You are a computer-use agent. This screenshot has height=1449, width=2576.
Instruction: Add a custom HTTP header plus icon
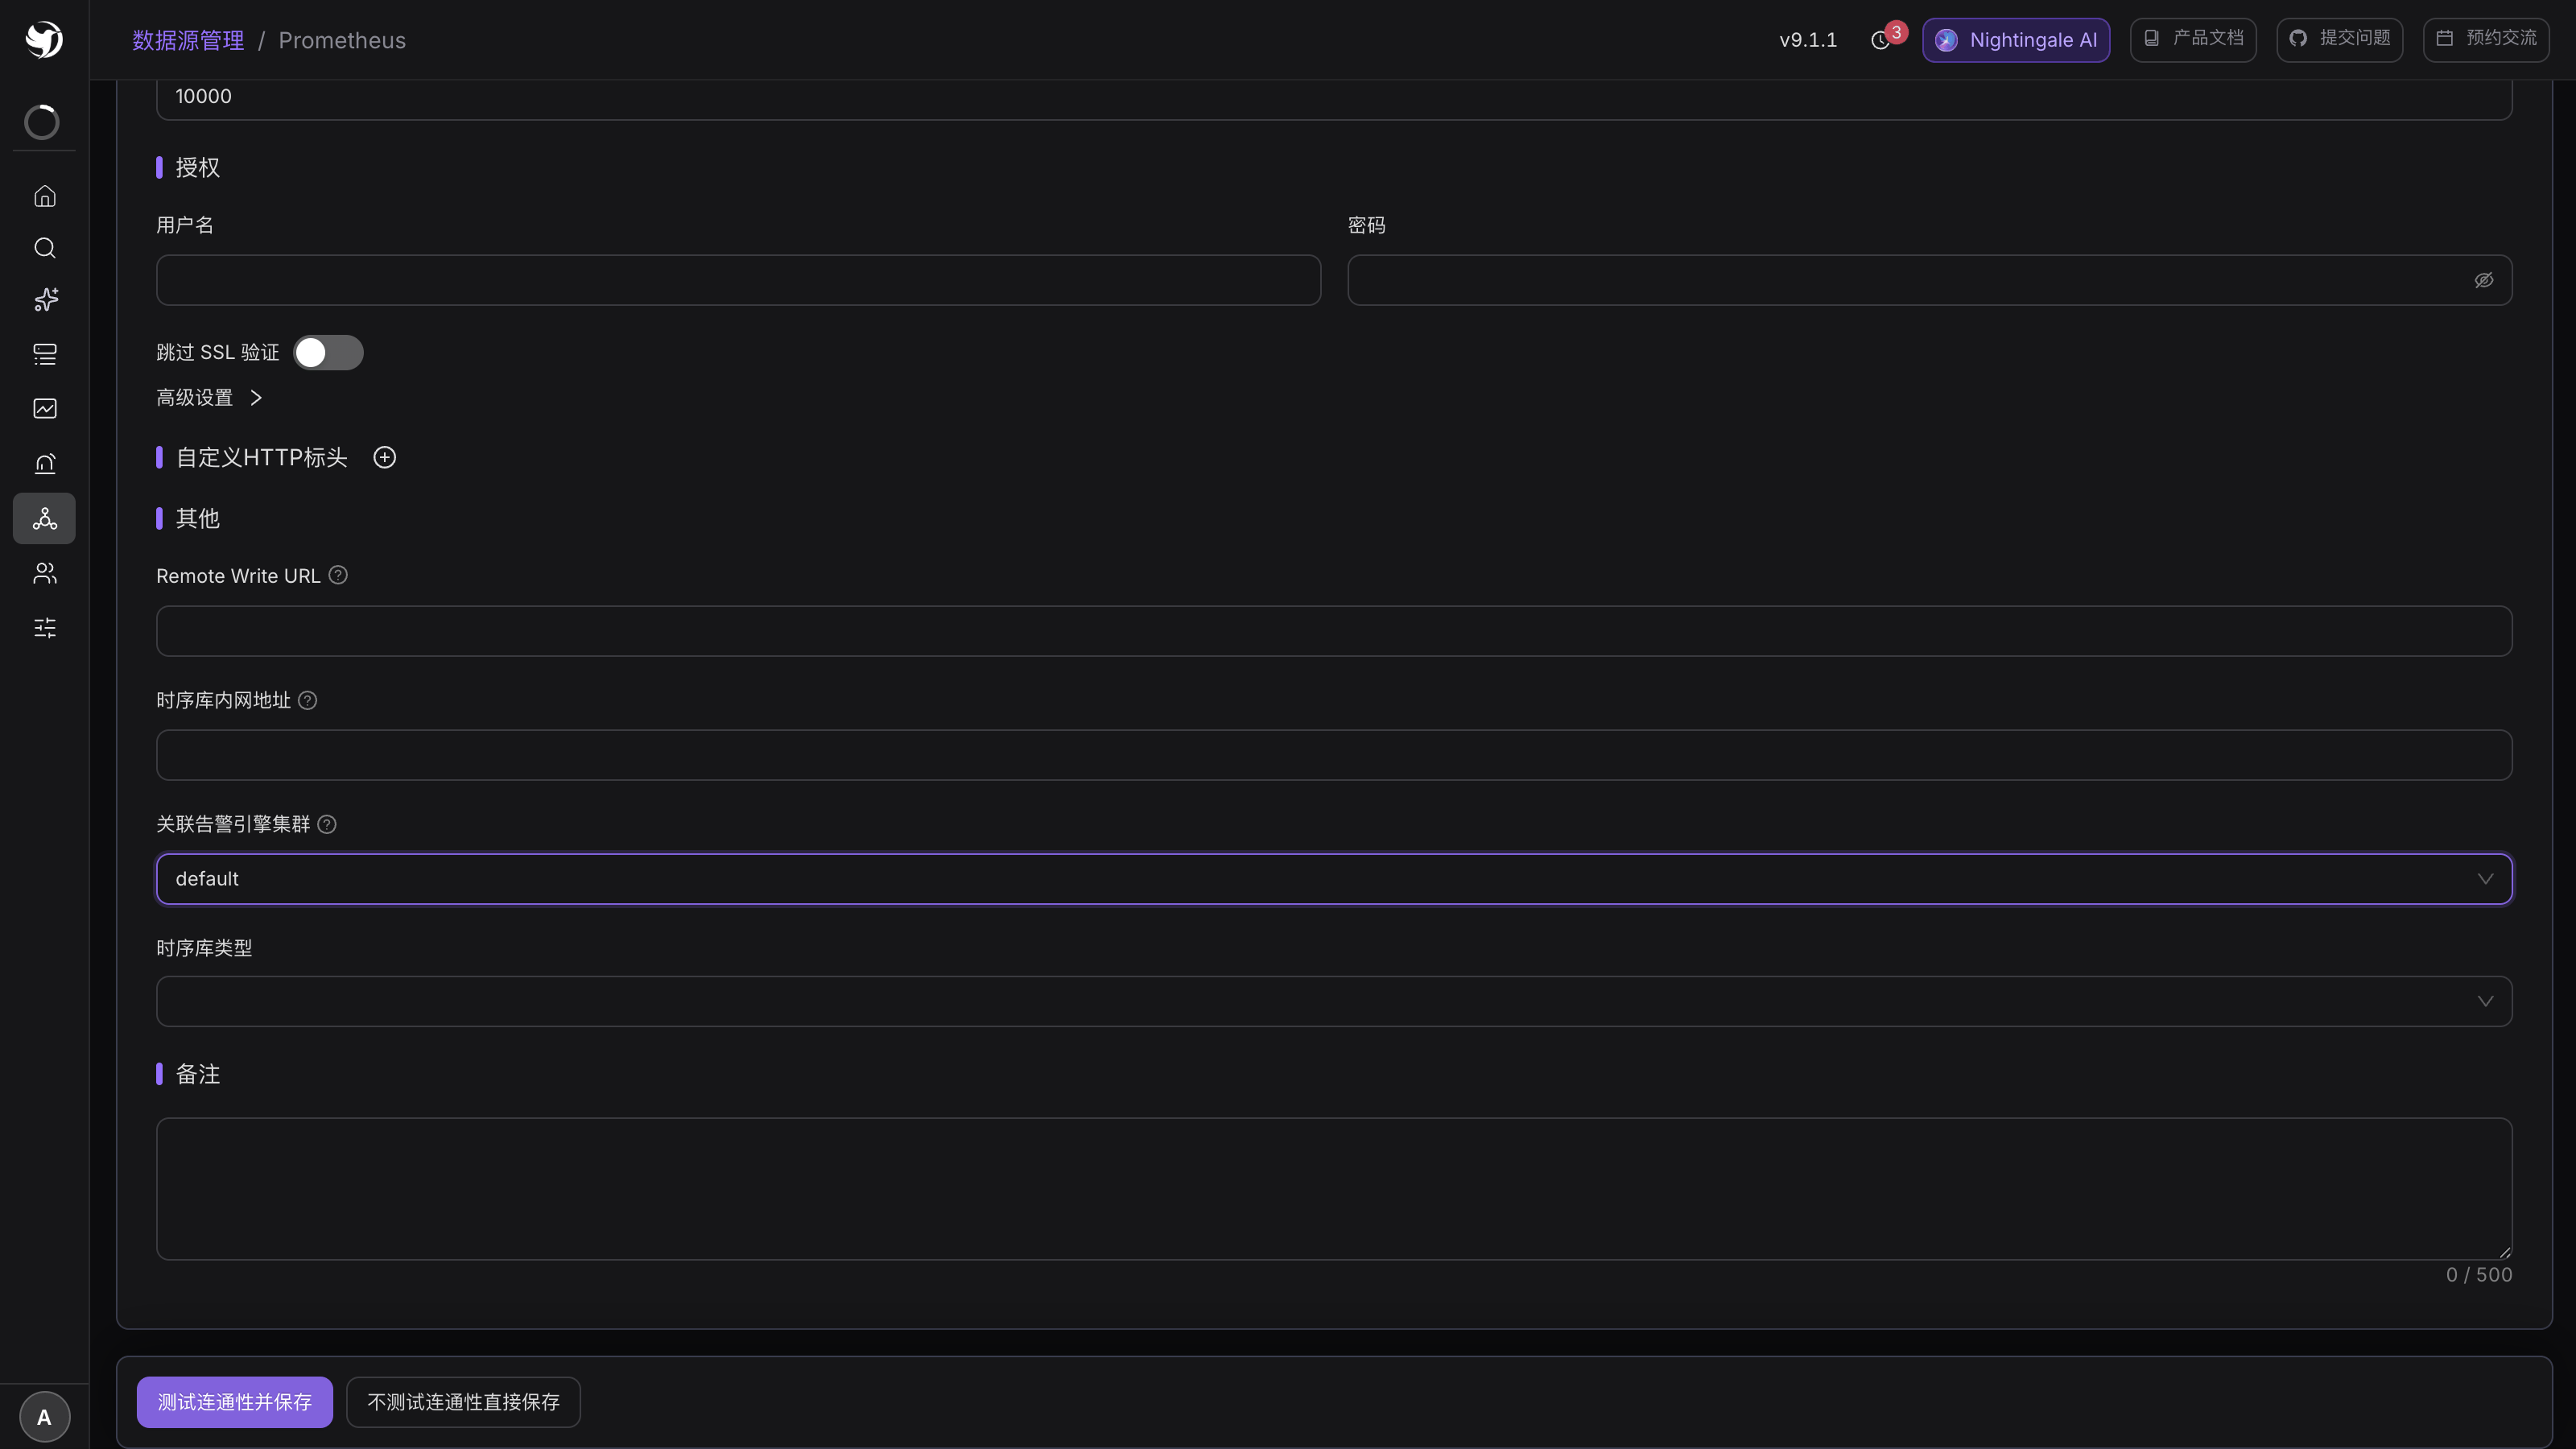tap(384, 458)
